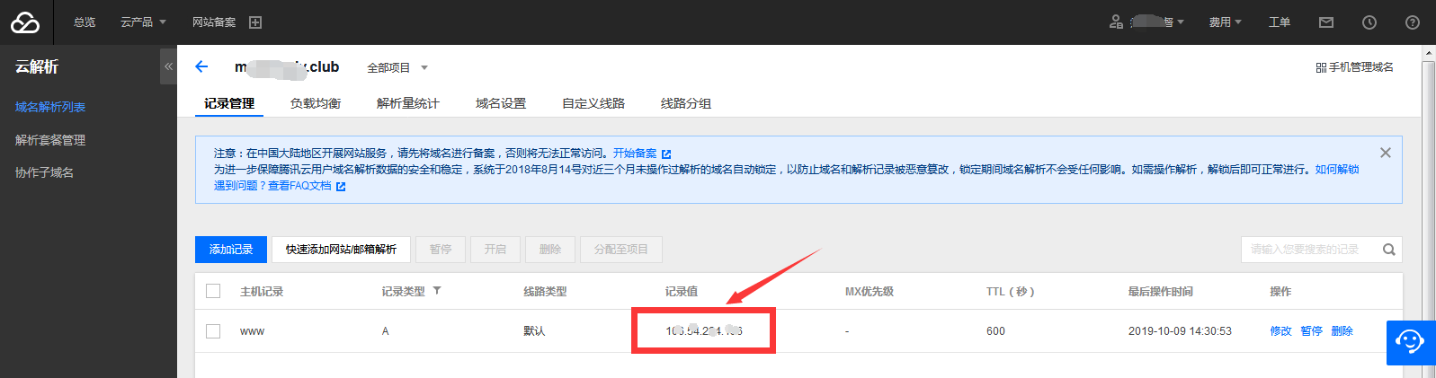Click the user account avatar icon
The width and height of the screenshot is (1436, 378).
(x=1116, y=22)
